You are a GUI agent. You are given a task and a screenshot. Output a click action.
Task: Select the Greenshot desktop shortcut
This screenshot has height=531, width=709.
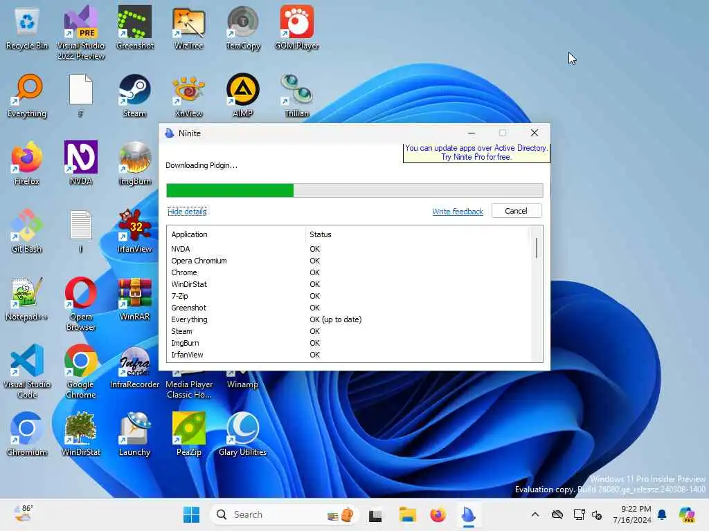[x=135, y=28]
